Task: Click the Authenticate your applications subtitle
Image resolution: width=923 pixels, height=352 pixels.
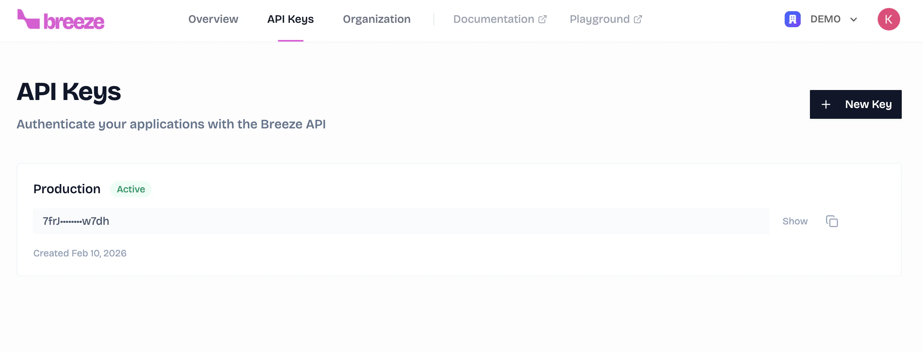Action: 171,124
